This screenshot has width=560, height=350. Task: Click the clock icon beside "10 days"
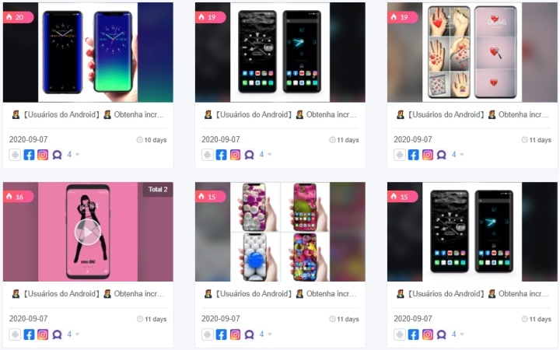click(x=140, y=140)
